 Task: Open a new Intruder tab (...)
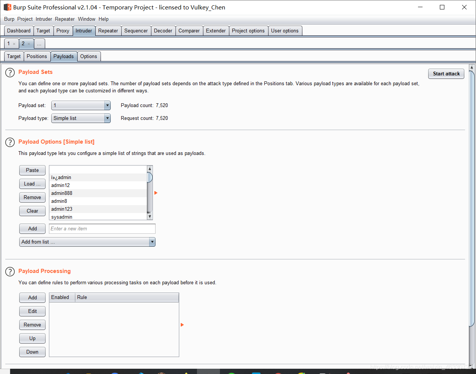point(39,44)
